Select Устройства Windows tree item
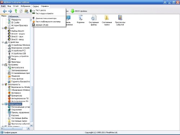Screen dimensions: 180x135 21,45
